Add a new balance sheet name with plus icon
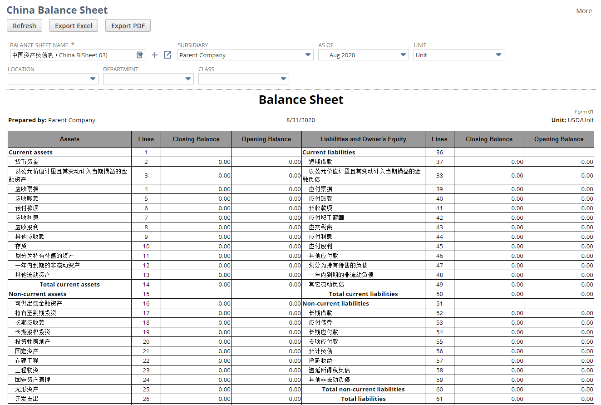The height and width of the screenshot is (405, 601). click(x=155, y=55)
